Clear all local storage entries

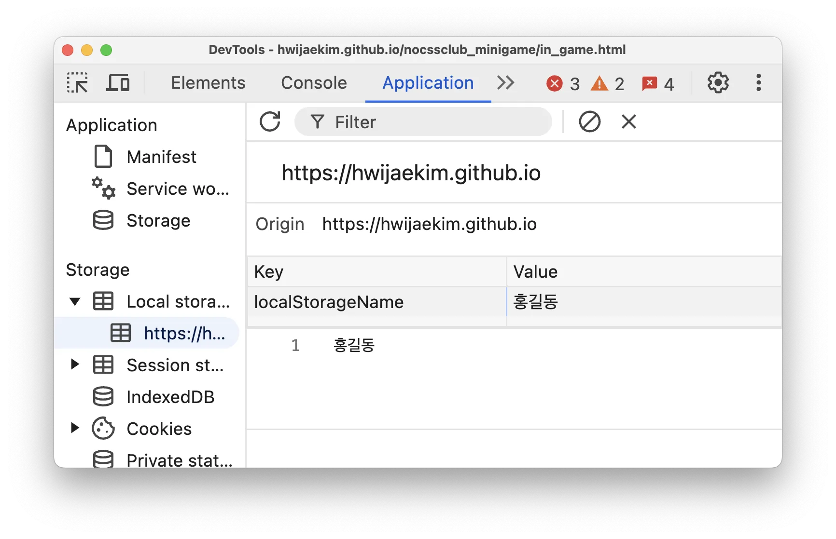(589, 121)
